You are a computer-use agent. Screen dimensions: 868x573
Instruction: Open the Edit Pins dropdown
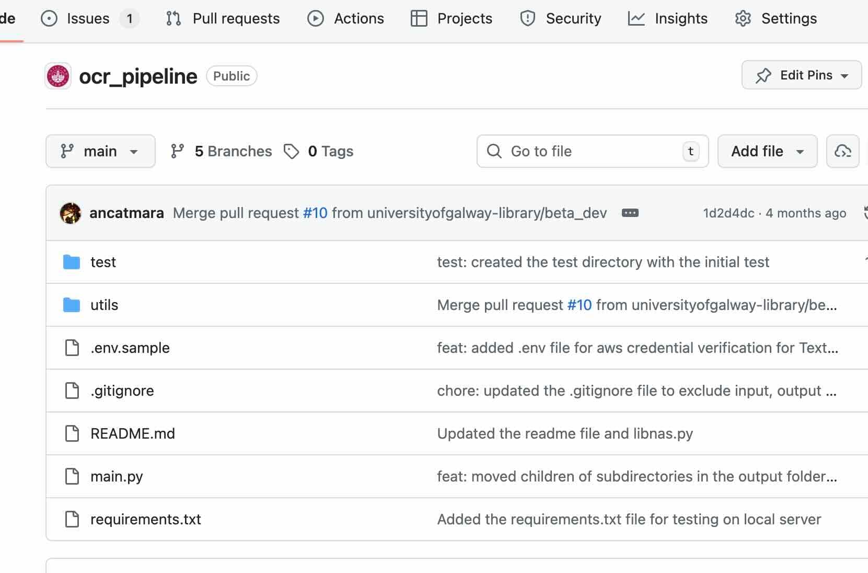click(x=801, y=75)
